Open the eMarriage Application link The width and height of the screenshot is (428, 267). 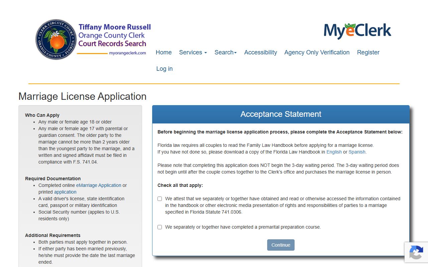tap(99, 185)
